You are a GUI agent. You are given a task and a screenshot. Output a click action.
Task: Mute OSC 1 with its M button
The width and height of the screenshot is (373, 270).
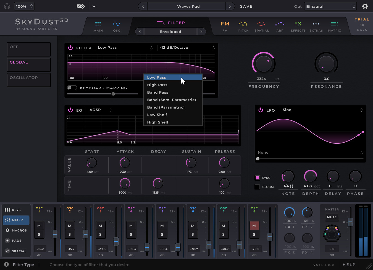click(x=39, y=226)
